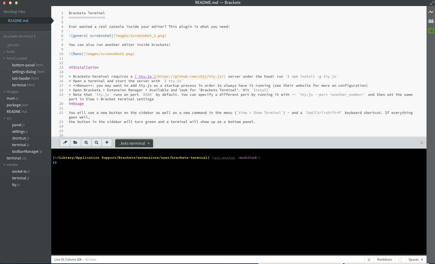Open terminal.js in vendor folder
The image size is (435, 264).
21,178
